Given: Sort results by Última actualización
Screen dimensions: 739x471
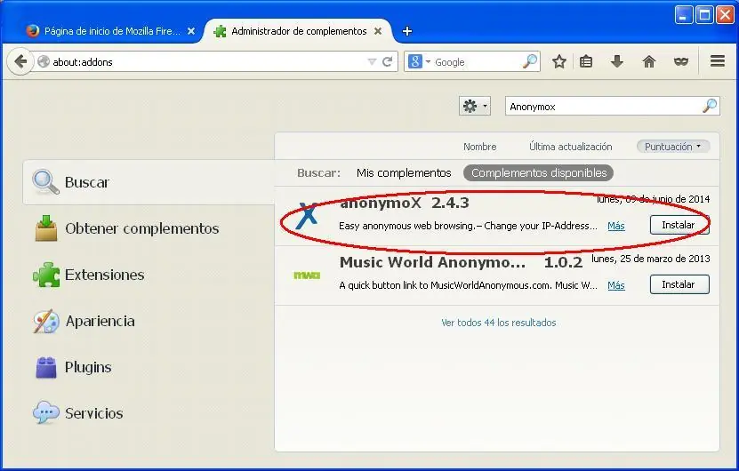Looking at the screenshot, I should (x=570, y=147).
